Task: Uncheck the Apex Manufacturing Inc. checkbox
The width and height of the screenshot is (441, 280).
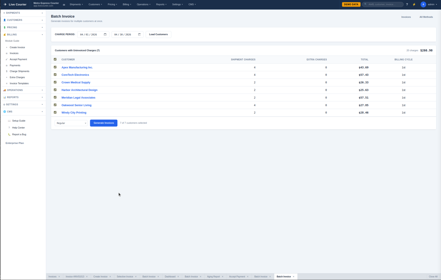Action: click(55, 67)
